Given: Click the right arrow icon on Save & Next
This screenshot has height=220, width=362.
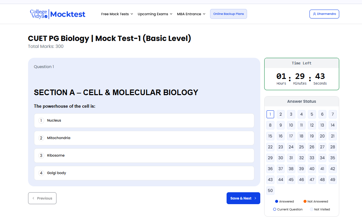Looking at the screenshot, I should 255,198.
